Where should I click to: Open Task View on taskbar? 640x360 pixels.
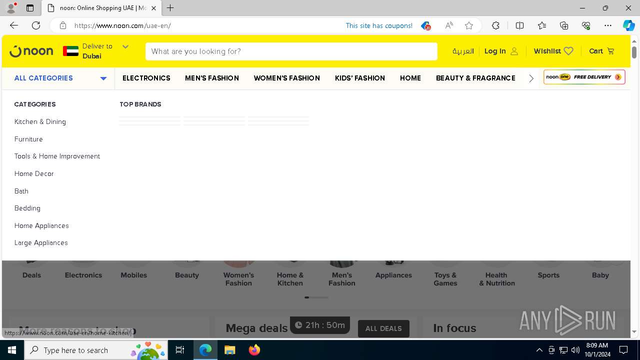tap(180, 350)
